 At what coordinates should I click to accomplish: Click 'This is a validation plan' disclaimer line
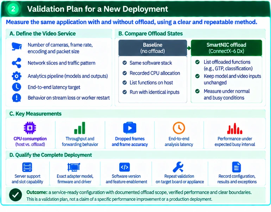click(x=119, y=199)
